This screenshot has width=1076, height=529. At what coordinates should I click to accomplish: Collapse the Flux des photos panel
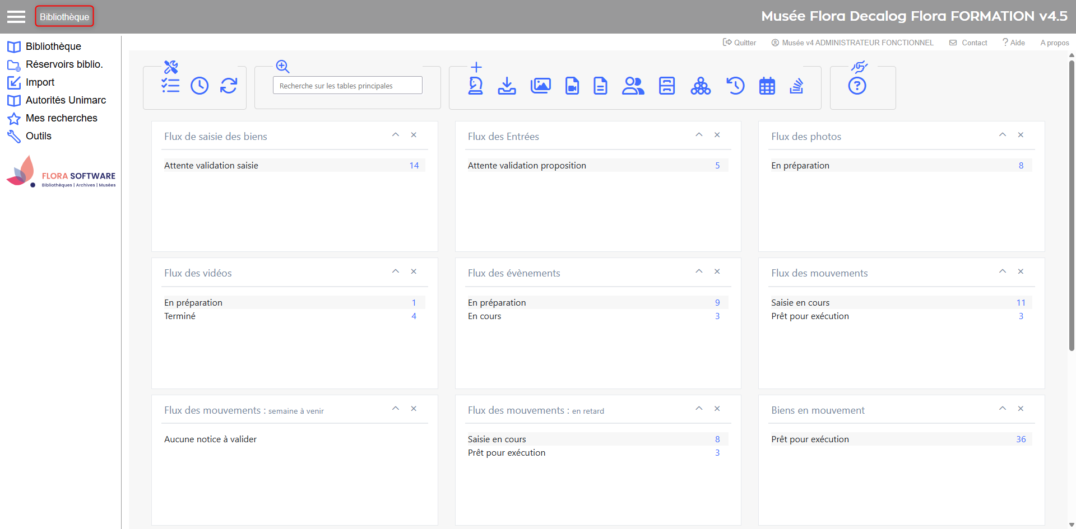point(1003,135)
